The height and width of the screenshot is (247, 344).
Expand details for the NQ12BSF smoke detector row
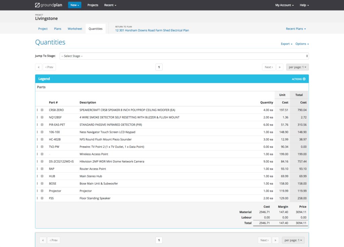click(x=42, y=117)
